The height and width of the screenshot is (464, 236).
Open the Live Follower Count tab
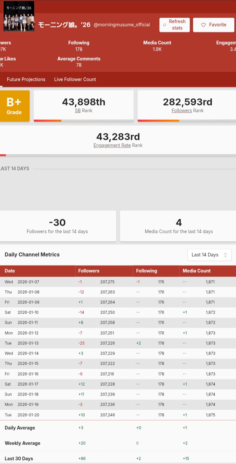pos(75,79)
